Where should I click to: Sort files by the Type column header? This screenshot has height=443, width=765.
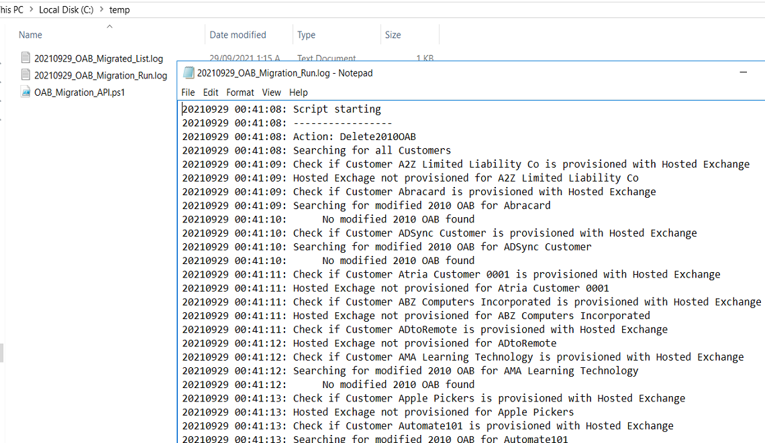pyautogui.click(x=306, y=35)
